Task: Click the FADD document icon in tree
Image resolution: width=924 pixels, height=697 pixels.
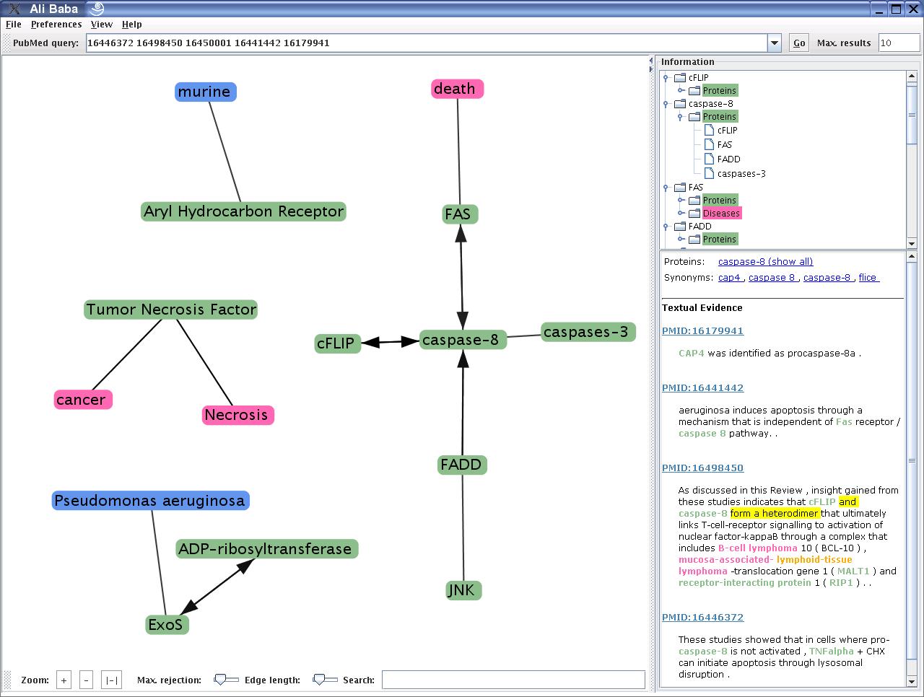Action: coord(709,159)
